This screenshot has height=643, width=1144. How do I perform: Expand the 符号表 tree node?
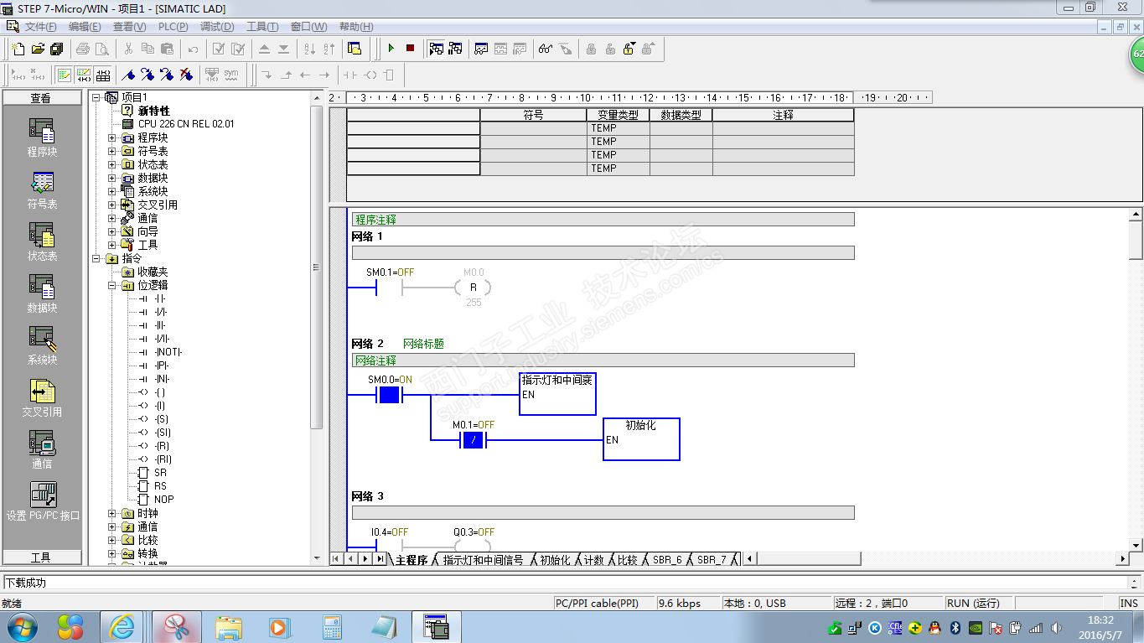[x=112, y=151]
